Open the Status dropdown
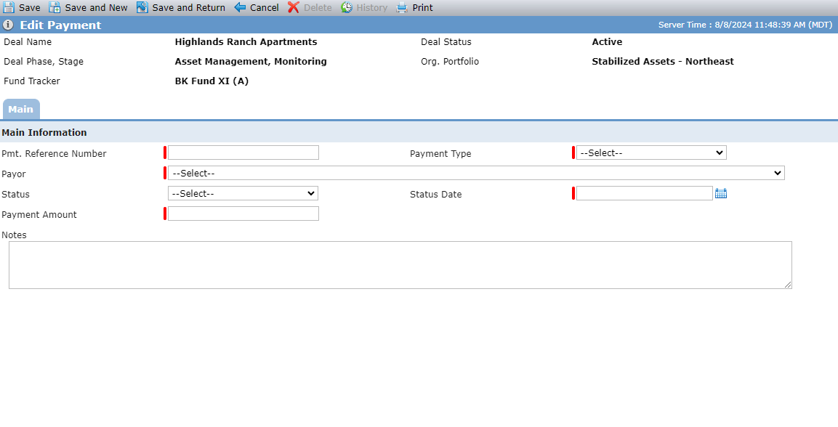This screenshot has width=838, height=427. (243, 193)
